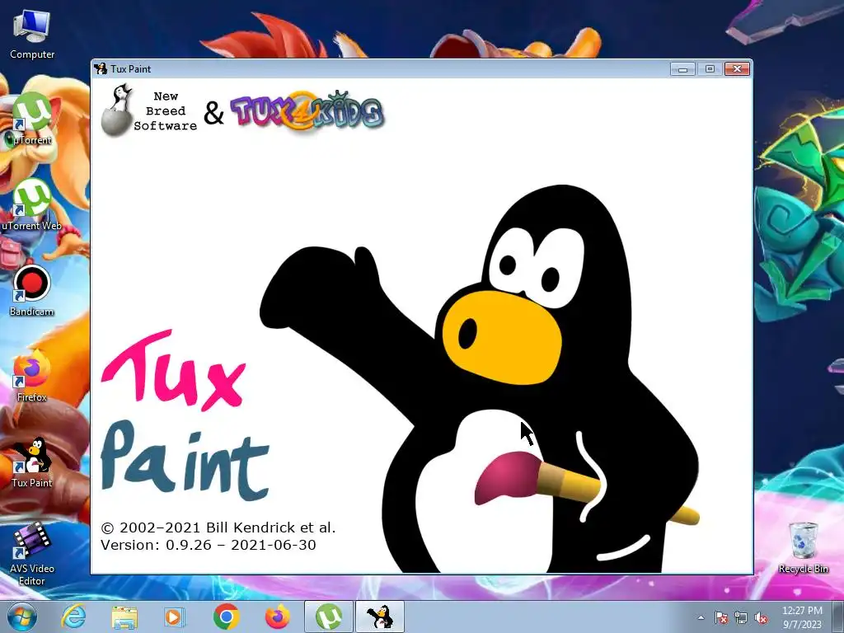Open the Computer desktop icon

coord(32,35)
